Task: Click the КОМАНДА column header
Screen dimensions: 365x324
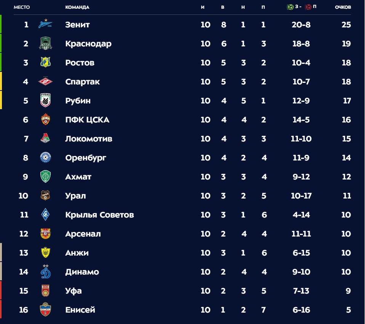Action: point(77,7)
